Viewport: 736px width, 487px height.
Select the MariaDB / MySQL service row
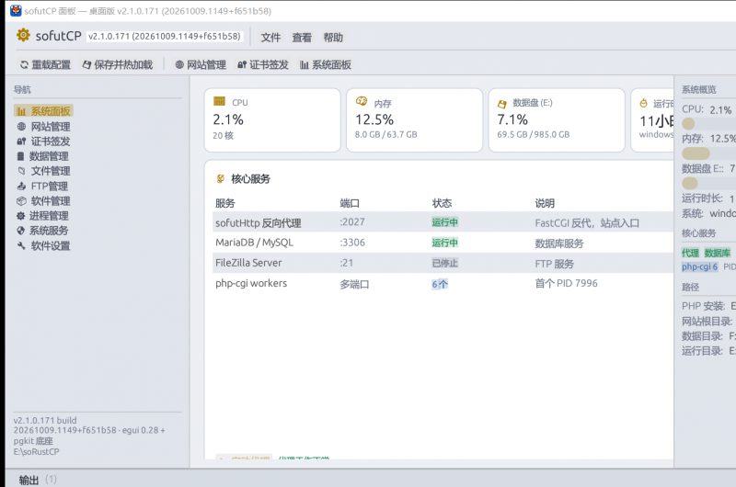pos(443,243)
